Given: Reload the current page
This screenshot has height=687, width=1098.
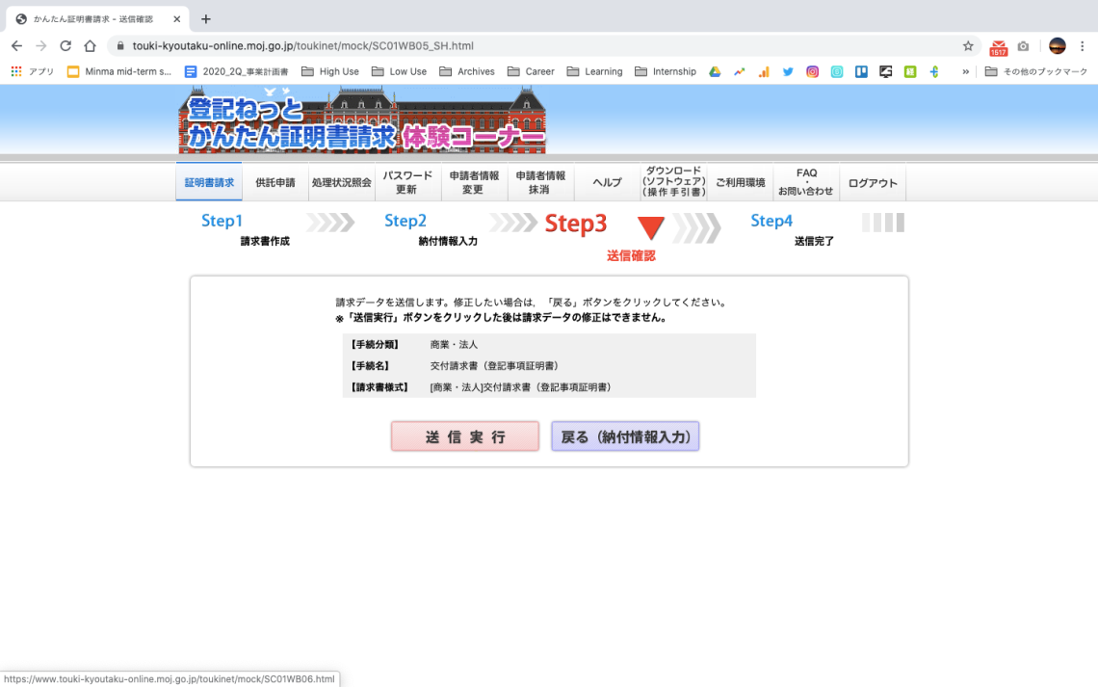Looking at the screenshot, I should 65,45.
